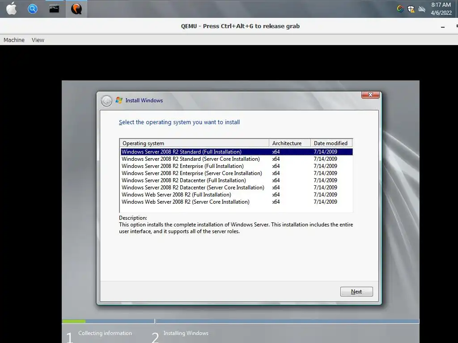Select Windows Server 2008 R2 Standard (Full Installation)
This screenshot has width=458, height=343.
pos(237,152)
